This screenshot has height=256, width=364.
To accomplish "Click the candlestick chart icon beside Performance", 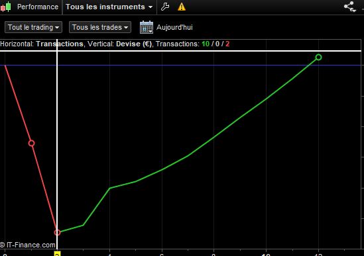I will click(6, 7).
